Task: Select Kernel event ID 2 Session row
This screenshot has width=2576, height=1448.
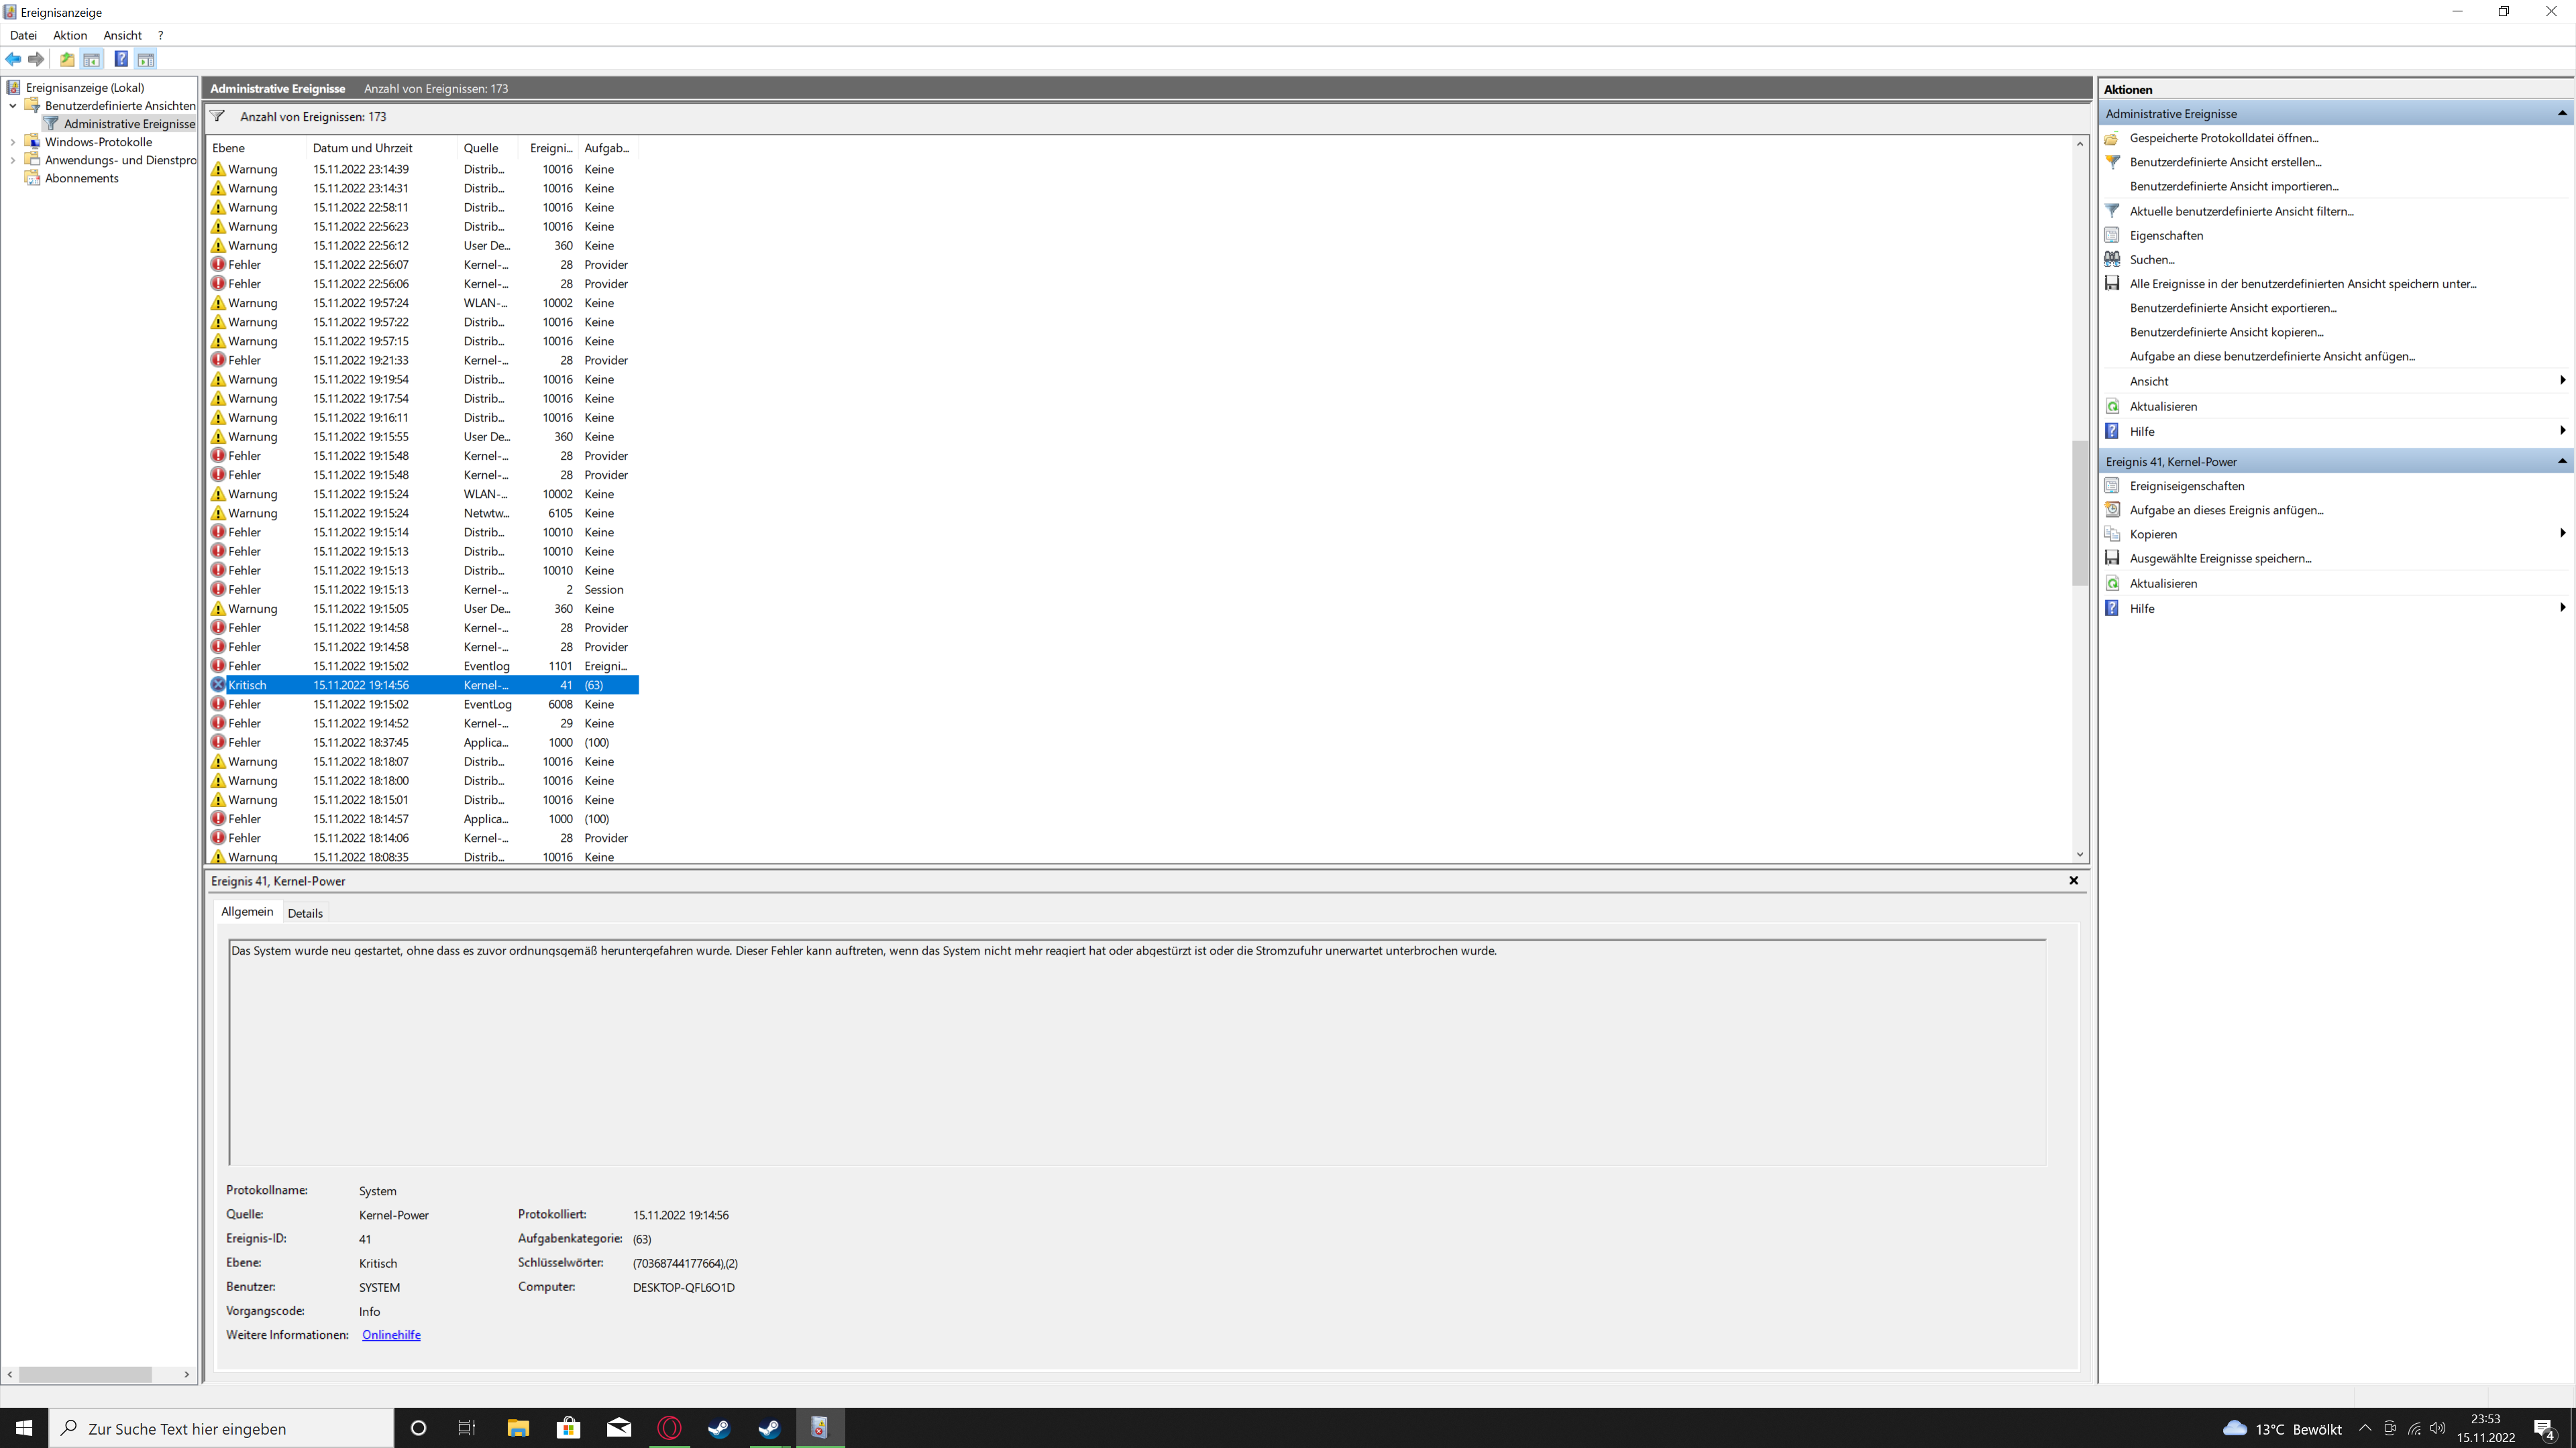Action: coord(423,590)
